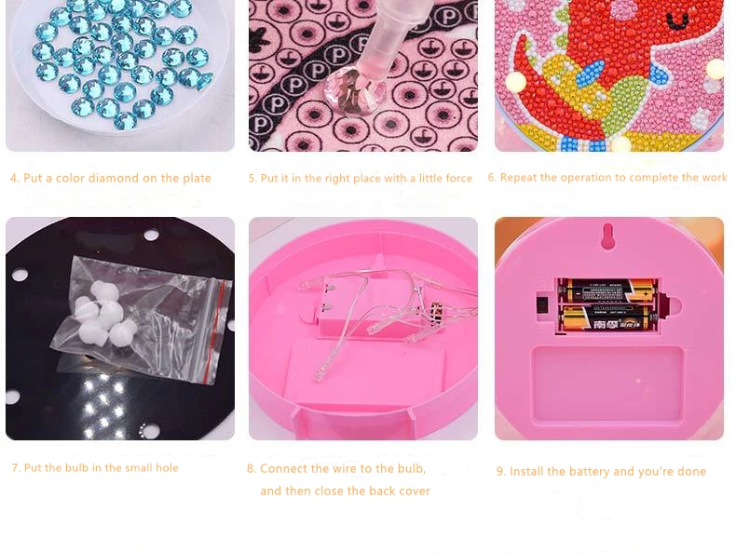Select the finished red dinosaur artwork image
The image size is (736, 553).
[x=609, y=75]
